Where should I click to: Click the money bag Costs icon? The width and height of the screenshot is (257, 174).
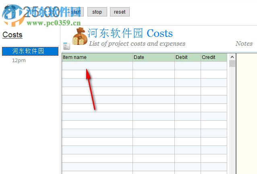pos(80,36)
